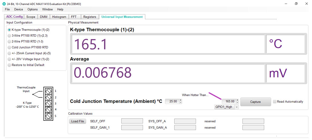Select the Universal Input Measurement tab
The height and width of the screenshot is (140, 312).
coord(122,17)
